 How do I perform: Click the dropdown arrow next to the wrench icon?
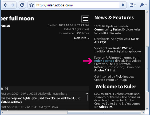(x=146, y=5)
